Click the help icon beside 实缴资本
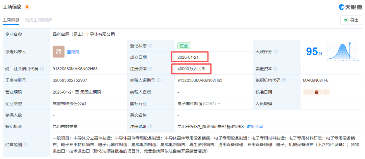 [276, 69]
